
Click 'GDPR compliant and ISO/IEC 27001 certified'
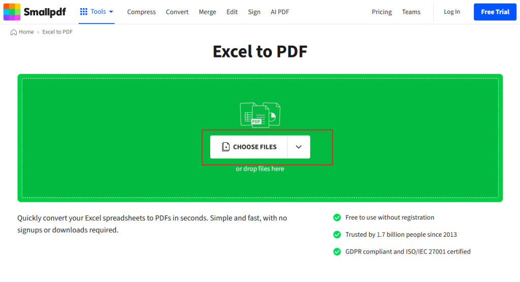coord(408,252)
